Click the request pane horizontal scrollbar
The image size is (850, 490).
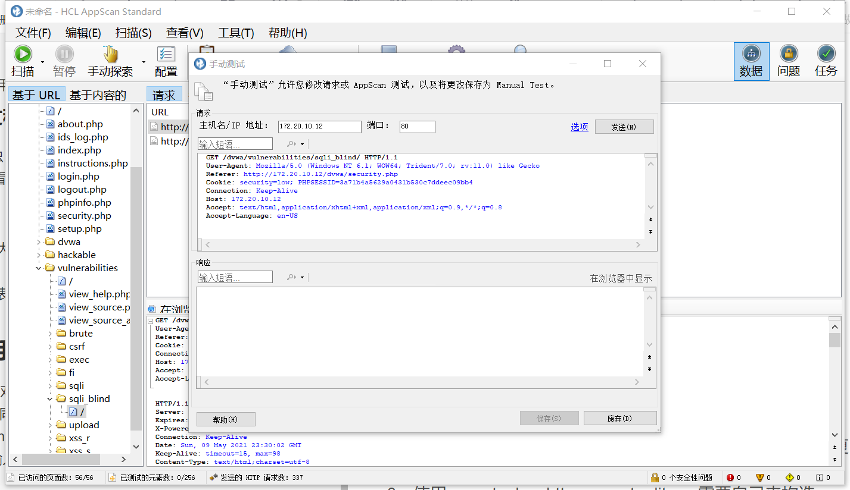[422, 244]
